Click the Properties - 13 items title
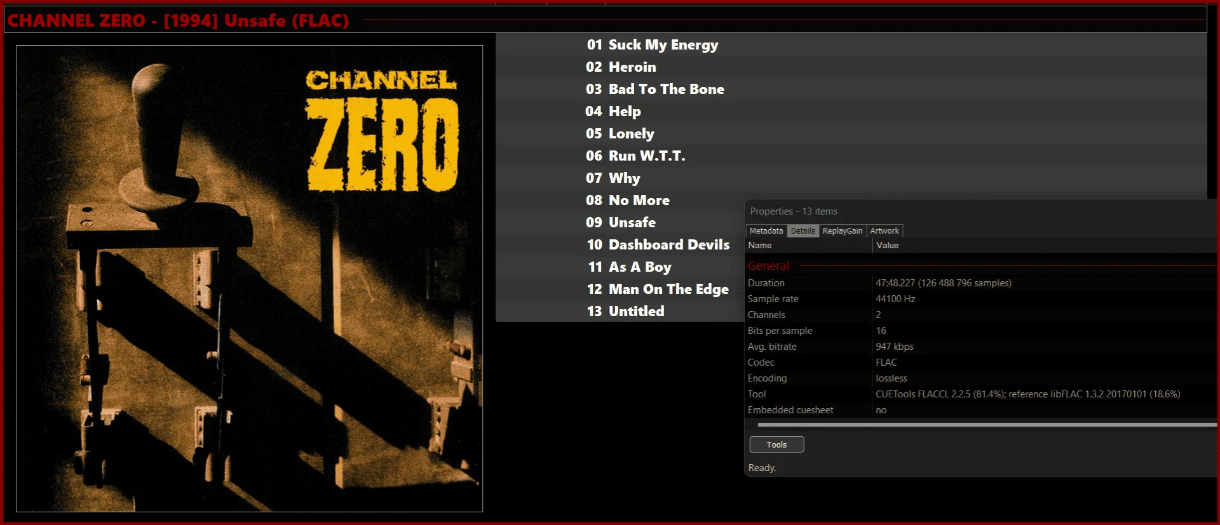 click(794, 211)
